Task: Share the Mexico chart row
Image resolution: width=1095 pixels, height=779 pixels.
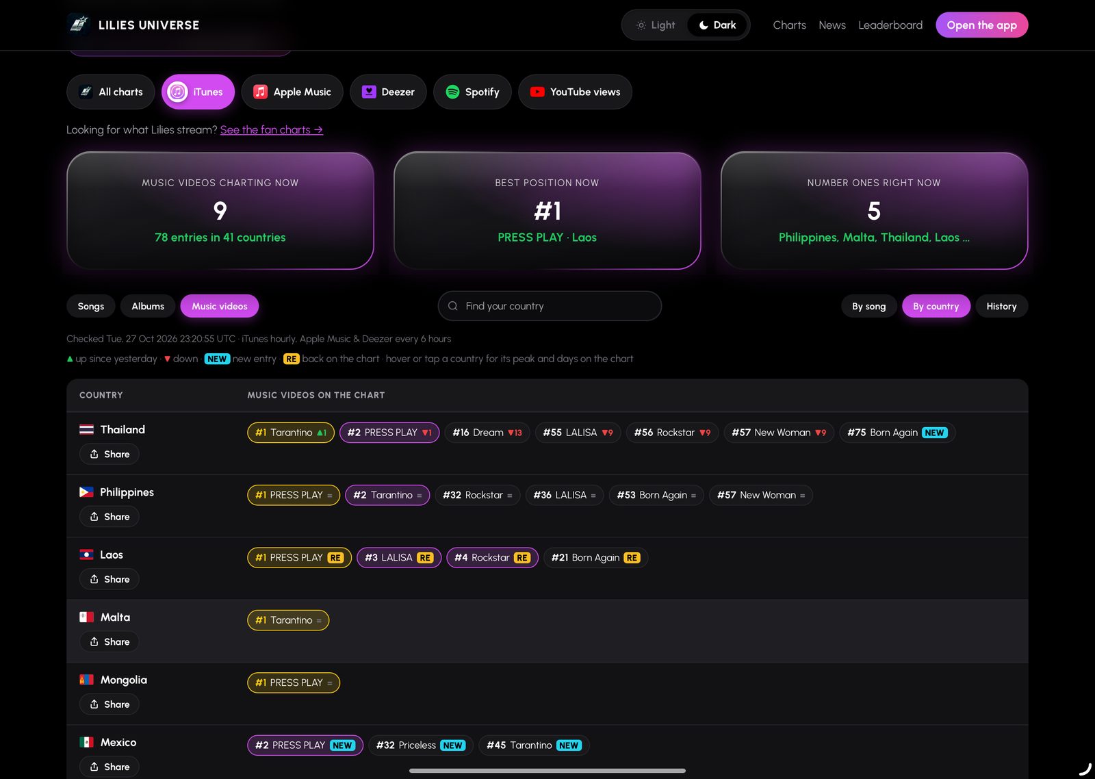Action: [109, 767]
